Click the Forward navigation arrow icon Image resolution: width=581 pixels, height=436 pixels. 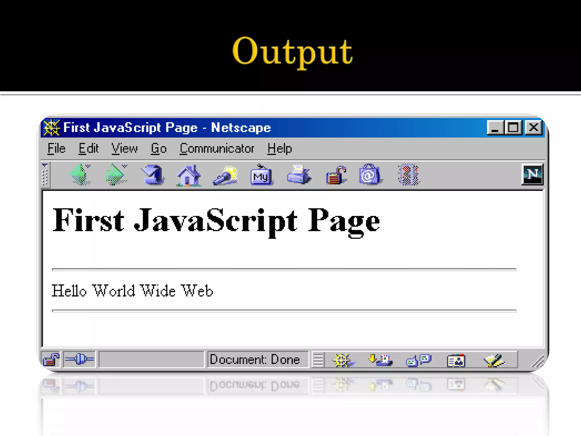click(115, 175)
